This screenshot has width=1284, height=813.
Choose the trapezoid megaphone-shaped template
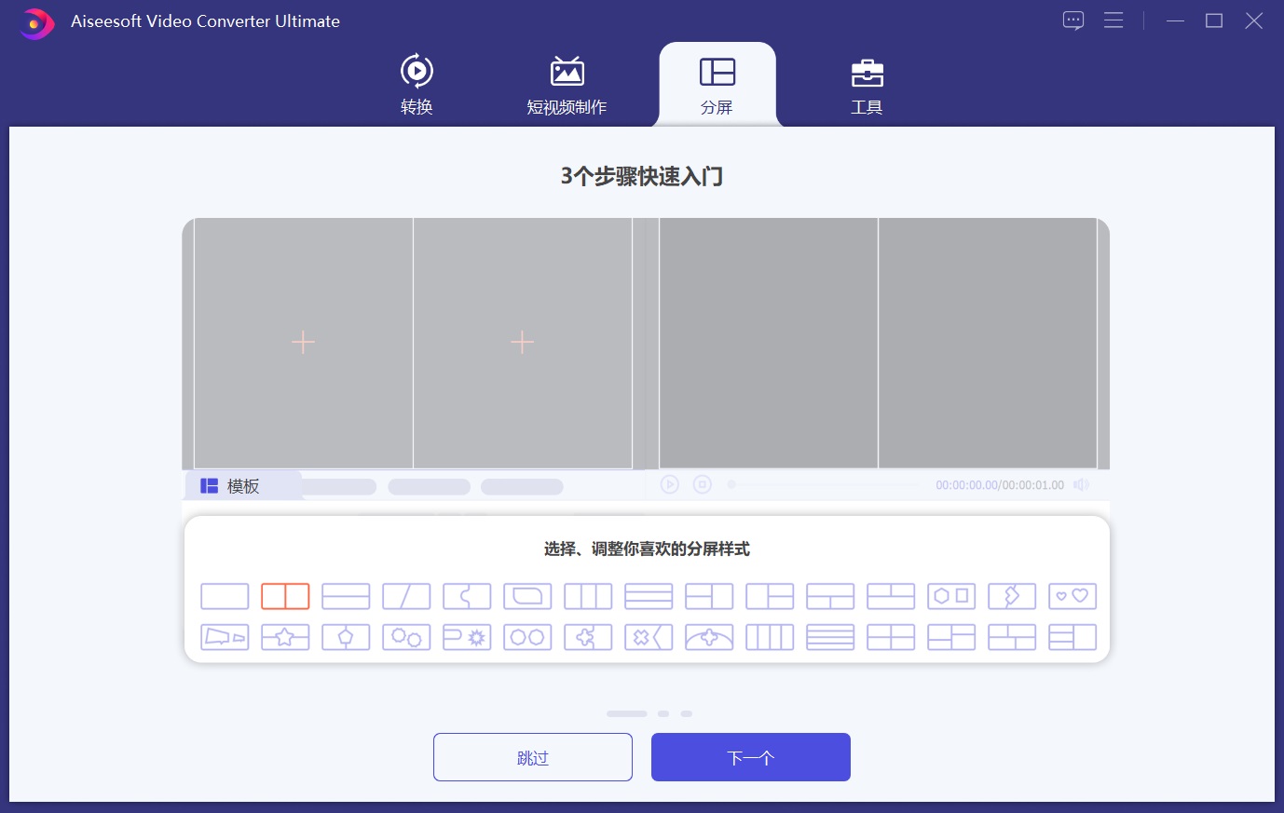coord(225,637)
